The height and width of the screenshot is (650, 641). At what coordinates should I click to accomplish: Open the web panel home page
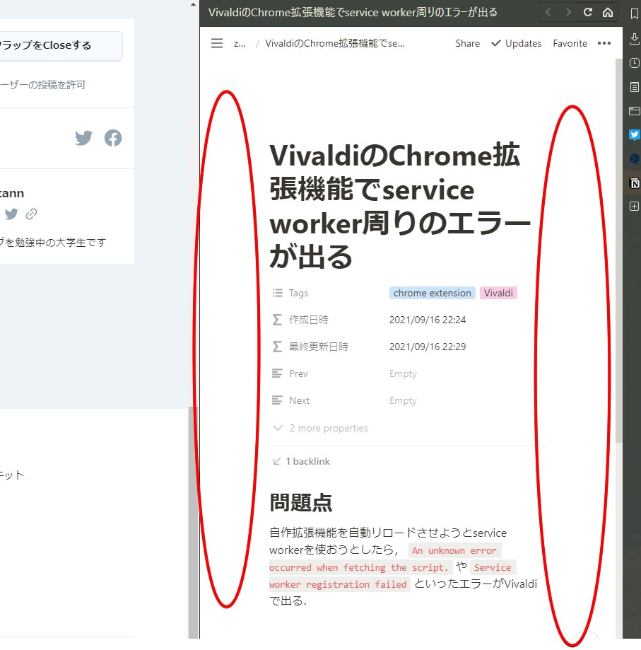(x=608, y=13)
